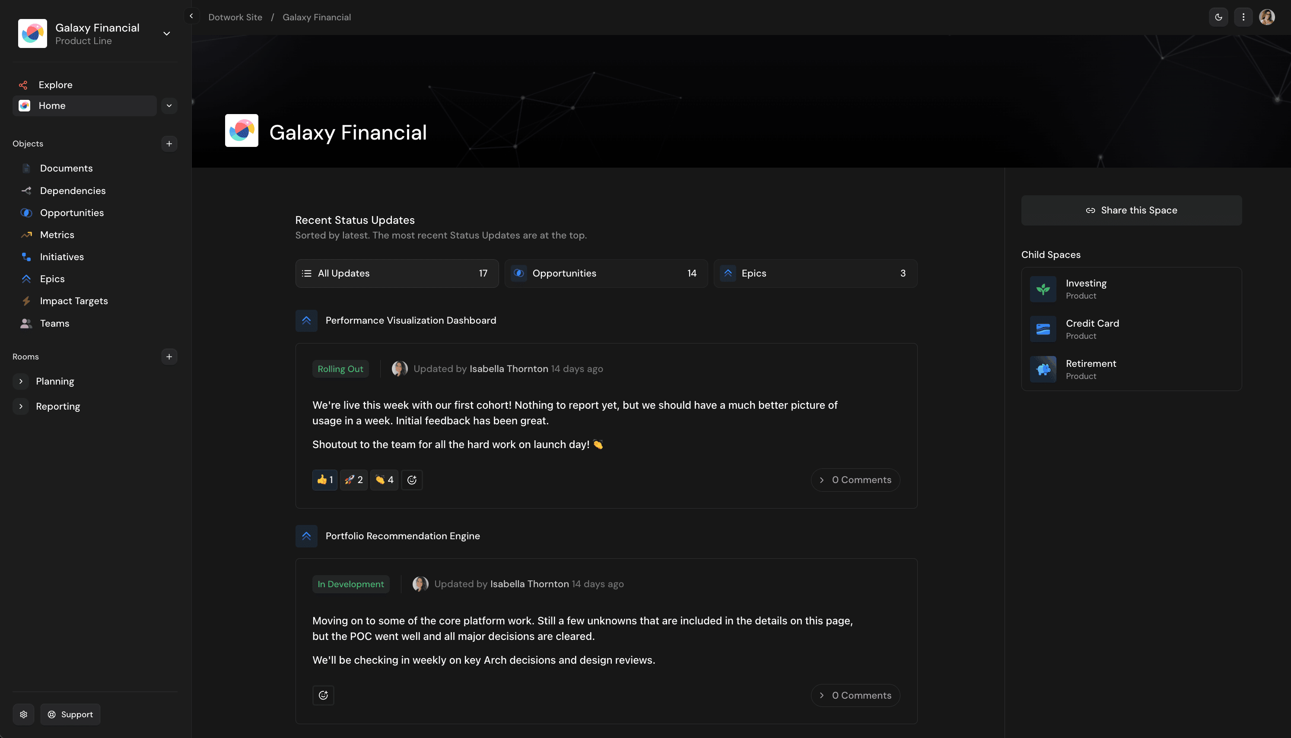Add emoji reaction to the In Development update
Image resolution: width=1291 pixels, height=738 pixels.
[323, 695]
